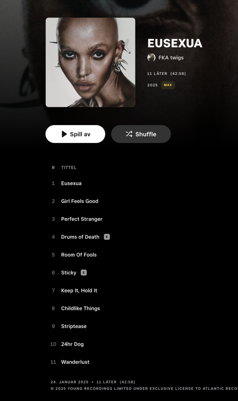
Task: Click the shuffle arrows icon
Action: click(x=129, y=134)
